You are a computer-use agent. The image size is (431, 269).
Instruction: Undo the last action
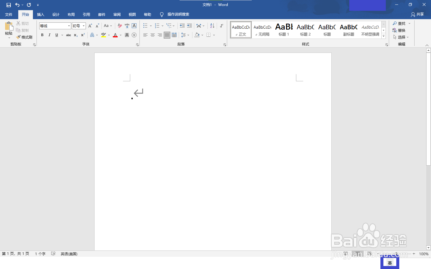tap(17, 5)
